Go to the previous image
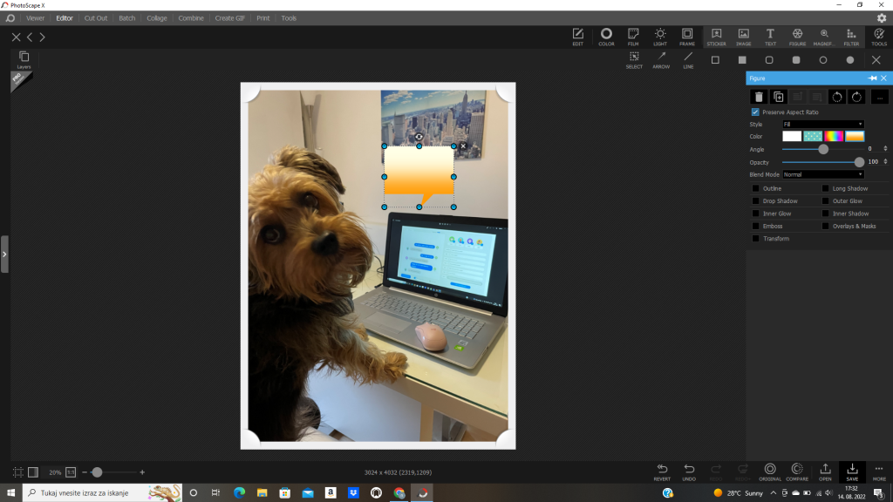Viewport: 893px width, 502px height. (x=30, y=37)
